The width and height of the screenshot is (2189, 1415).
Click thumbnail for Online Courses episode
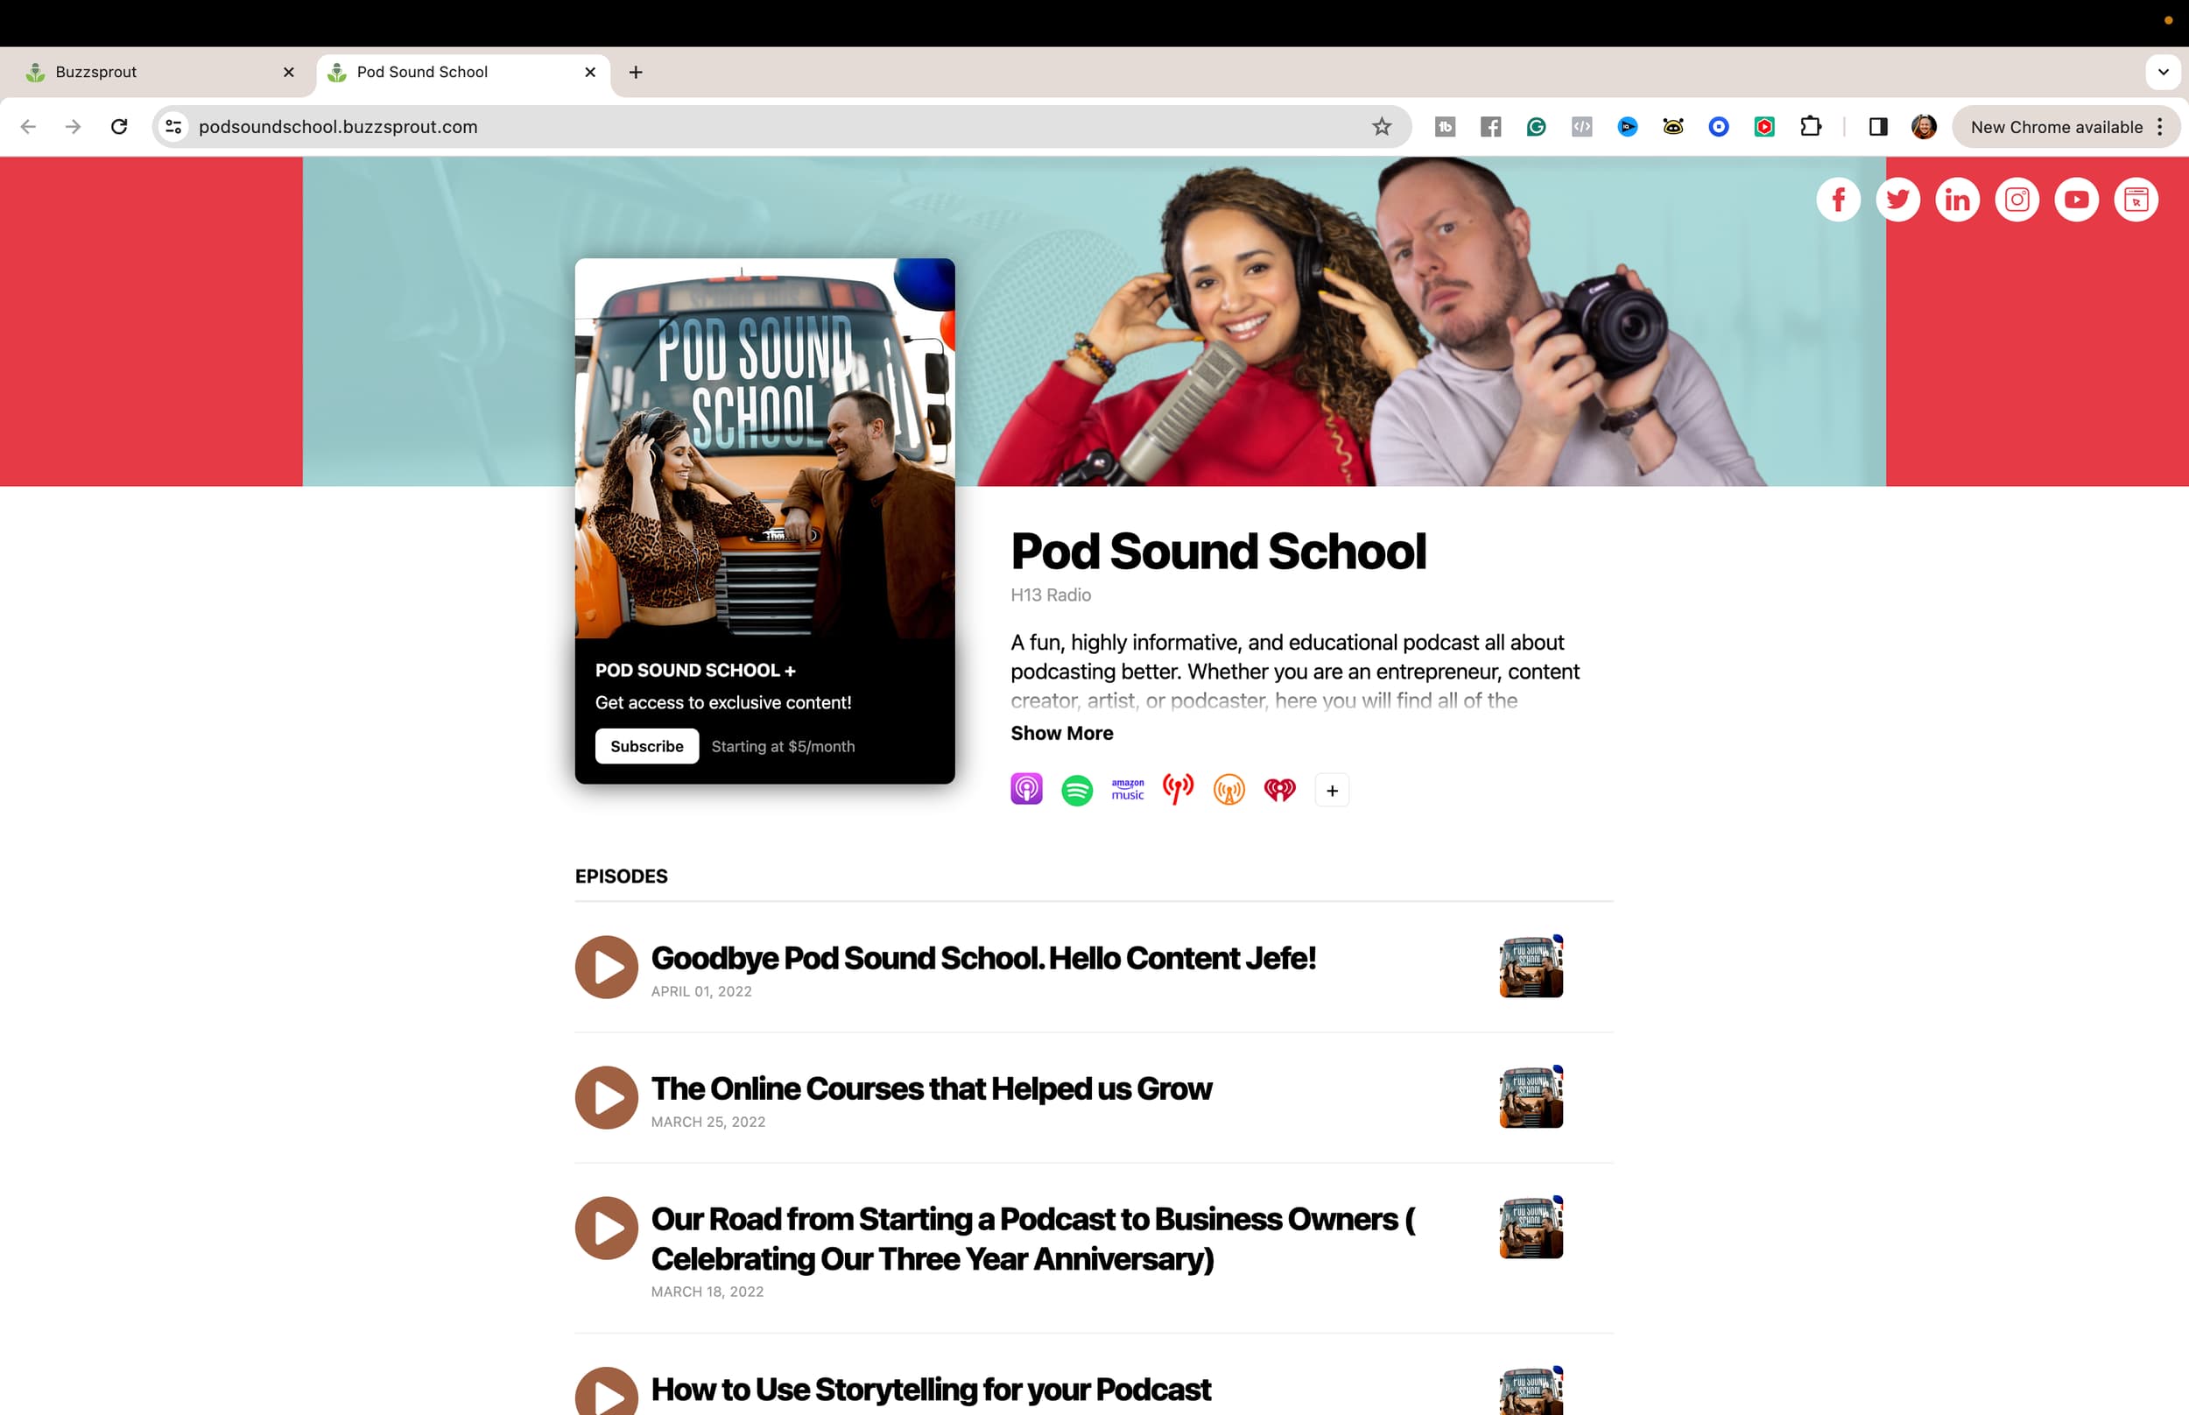click(x=1531, y=1097)
